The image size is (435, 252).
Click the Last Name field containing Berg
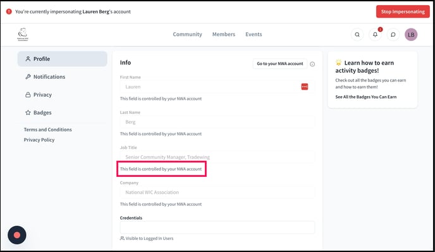pos(217,122)
